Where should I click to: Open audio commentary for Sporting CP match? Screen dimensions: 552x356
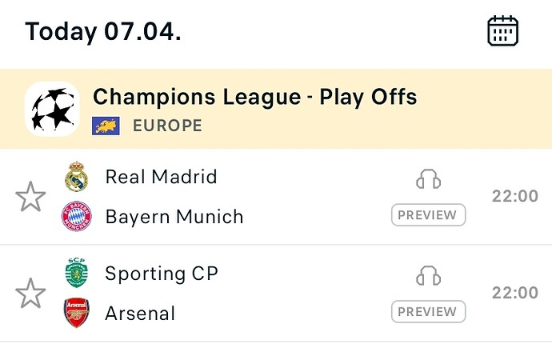click(x=429, y=276)
